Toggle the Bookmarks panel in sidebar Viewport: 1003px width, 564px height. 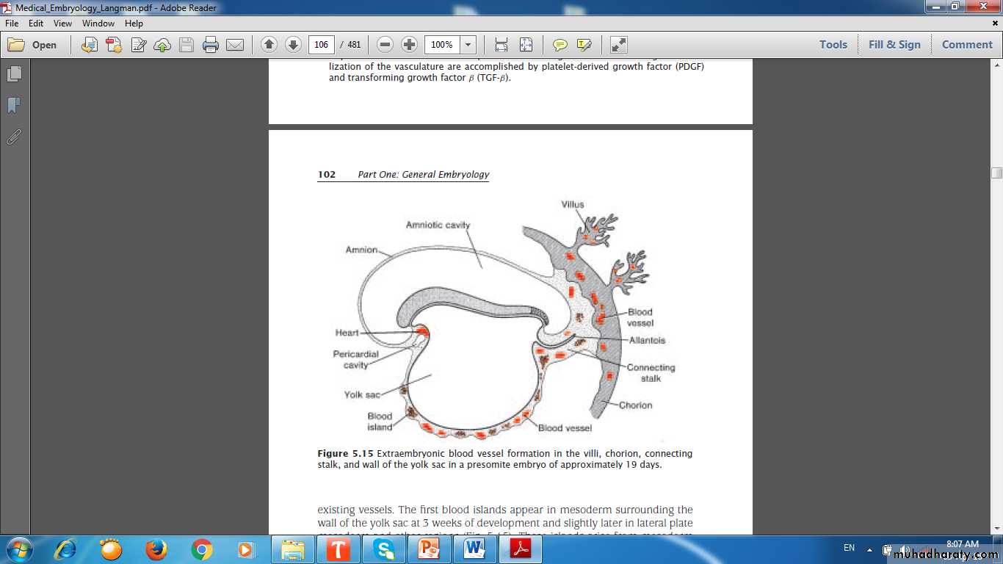[14, 106]
